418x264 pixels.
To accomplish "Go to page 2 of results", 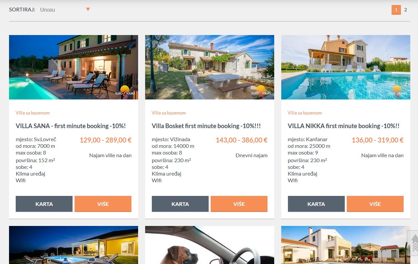I will point(406,10).
